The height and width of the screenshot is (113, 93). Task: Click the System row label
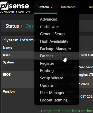click(8, 62)
